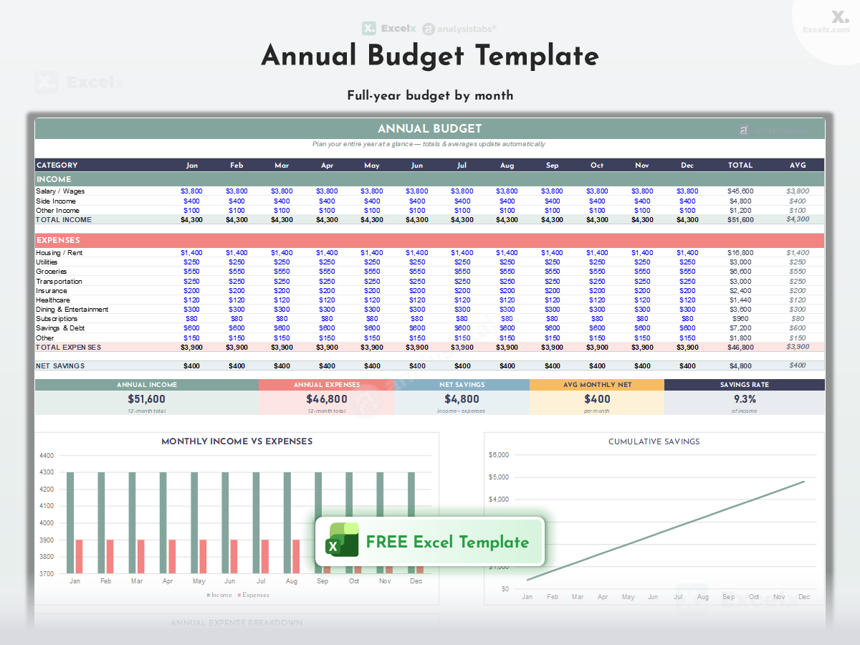Click the Subscriptions total cell $960
The image size is (860, 645).
pyautogui.click(x=740, y=319)
